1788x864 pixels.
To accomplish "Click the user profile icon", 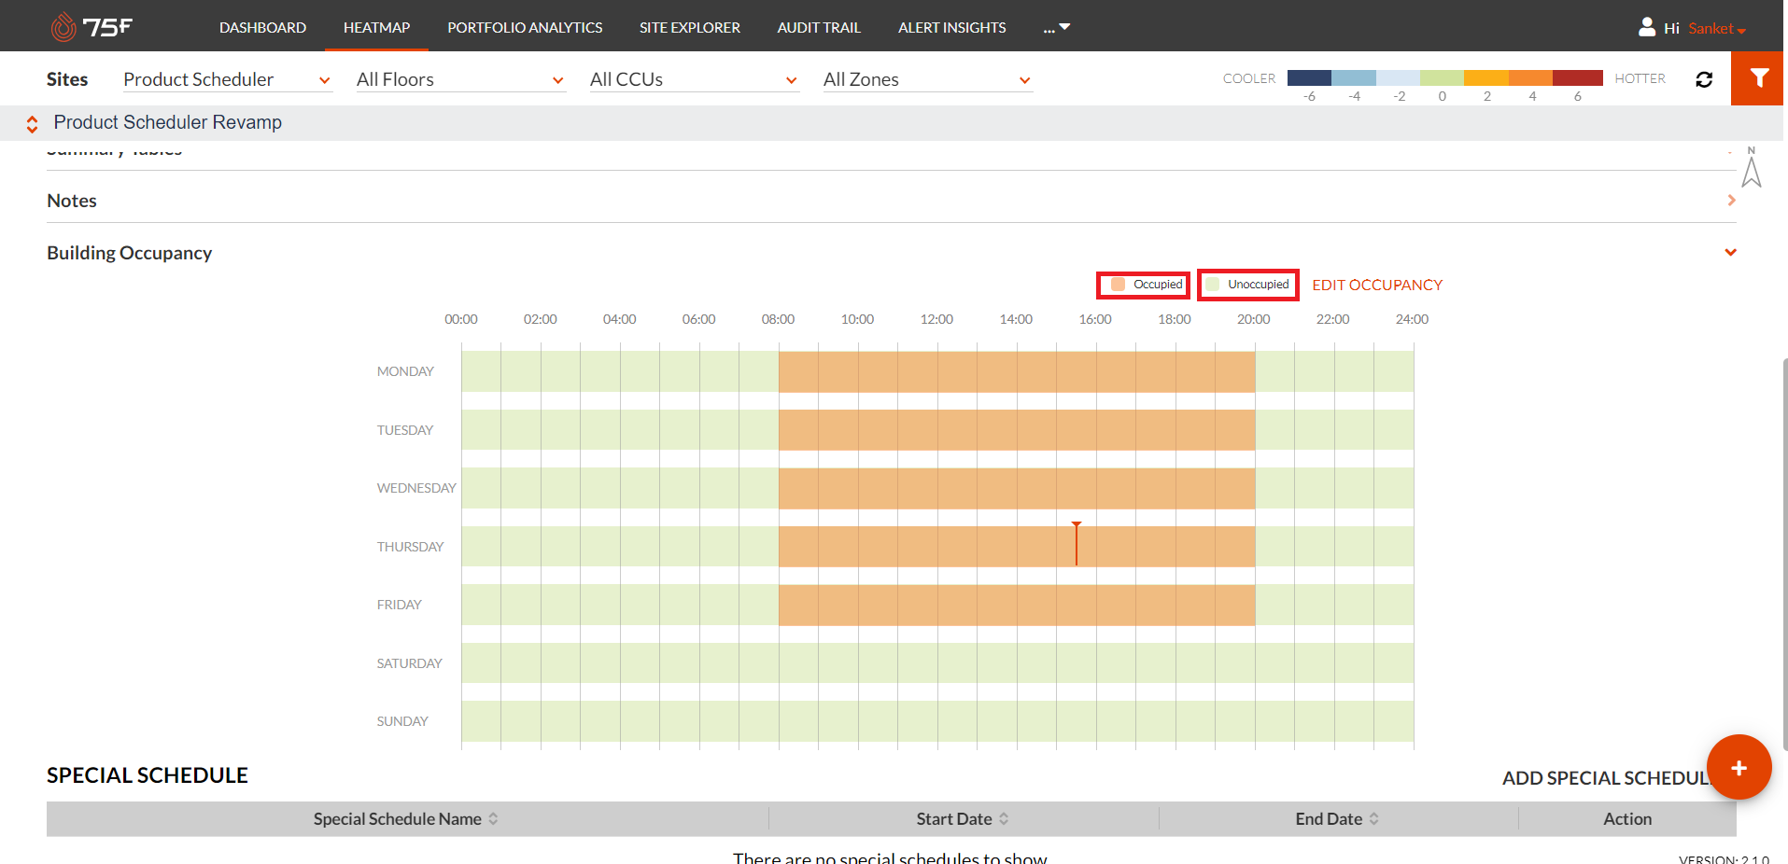I will coord(1647,27).
